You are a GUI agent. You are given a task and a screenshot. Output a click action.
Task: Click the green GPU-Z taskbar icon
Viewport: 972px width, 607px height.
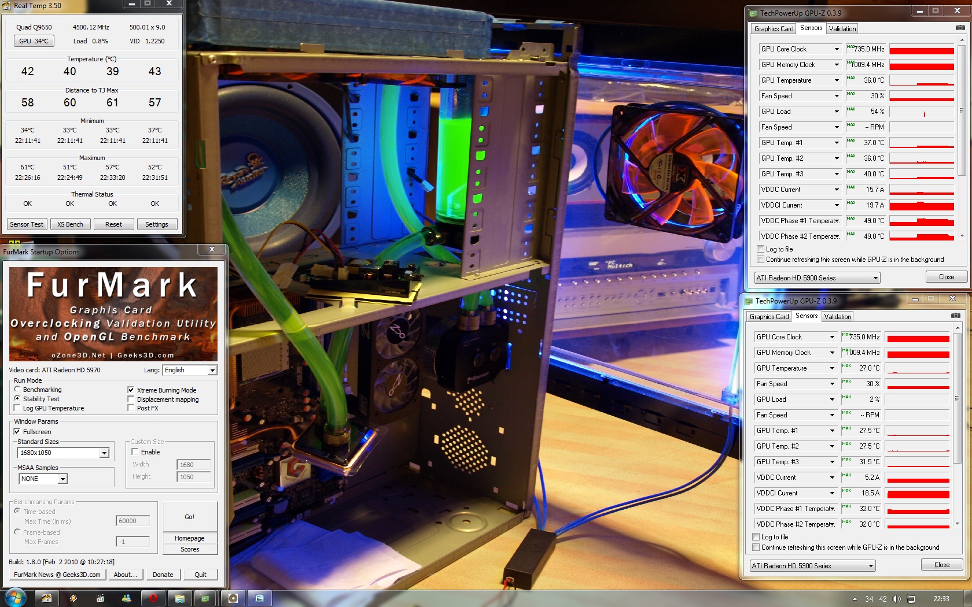(206, 598)
